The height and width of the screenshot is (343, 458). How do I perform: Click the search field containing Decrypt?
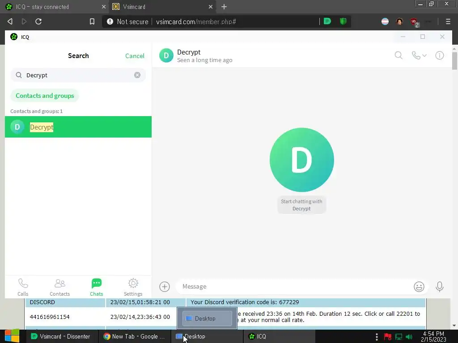(x=78, y=75)
